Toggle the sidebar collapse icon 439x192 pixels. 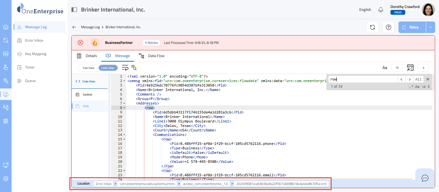point(74,10)
